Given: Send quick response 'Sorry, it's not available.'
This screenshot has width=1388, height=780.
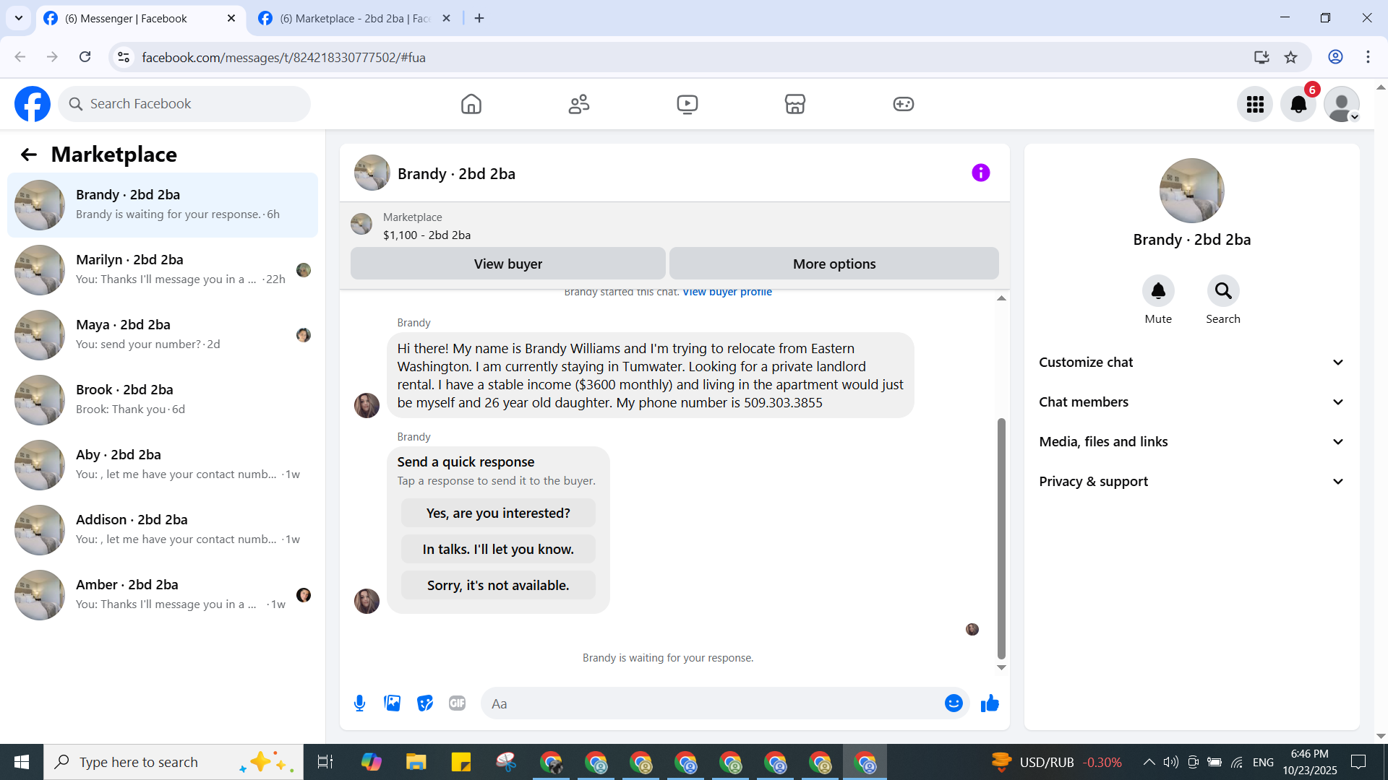Looking at the screenshot, I should [498, 586].
